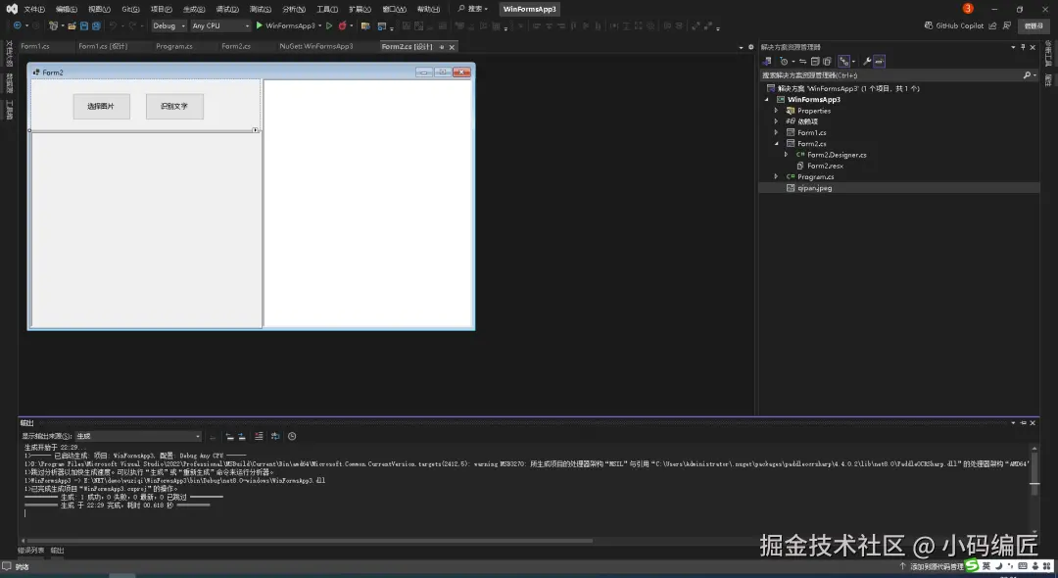Screen dimensions: 1058x578
Task: Click the Open File folder icon
Action: (x=72, y=25)
